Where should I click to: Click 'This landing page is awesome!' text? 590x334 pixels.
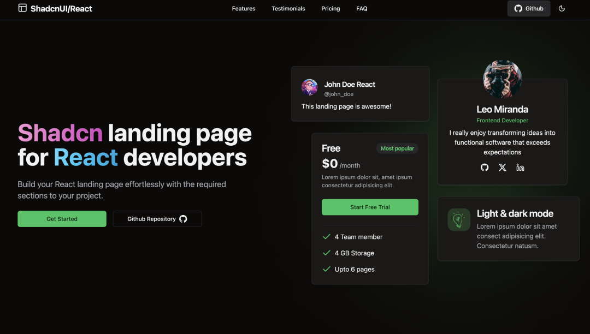[x=346, y=106]
